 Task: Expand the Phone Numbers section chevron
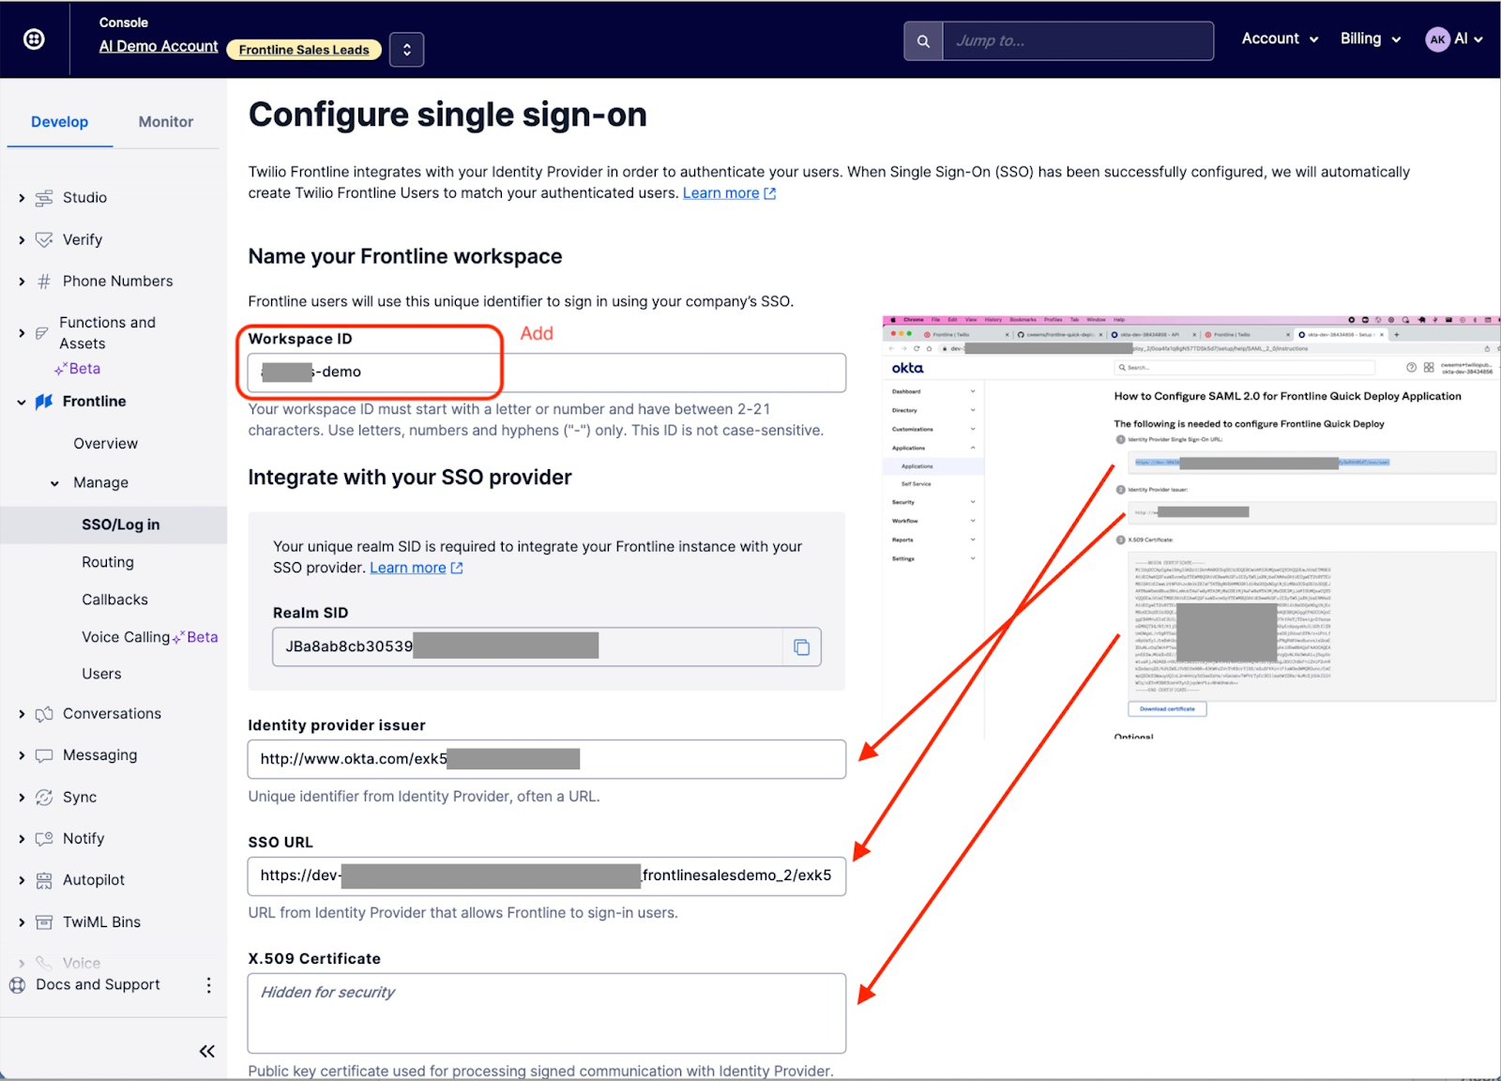(x=22, y=282)
